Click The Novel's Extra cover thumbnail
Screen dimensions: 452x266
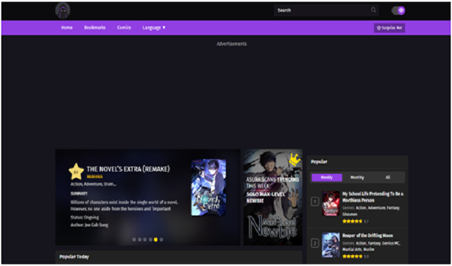(209, 187)
